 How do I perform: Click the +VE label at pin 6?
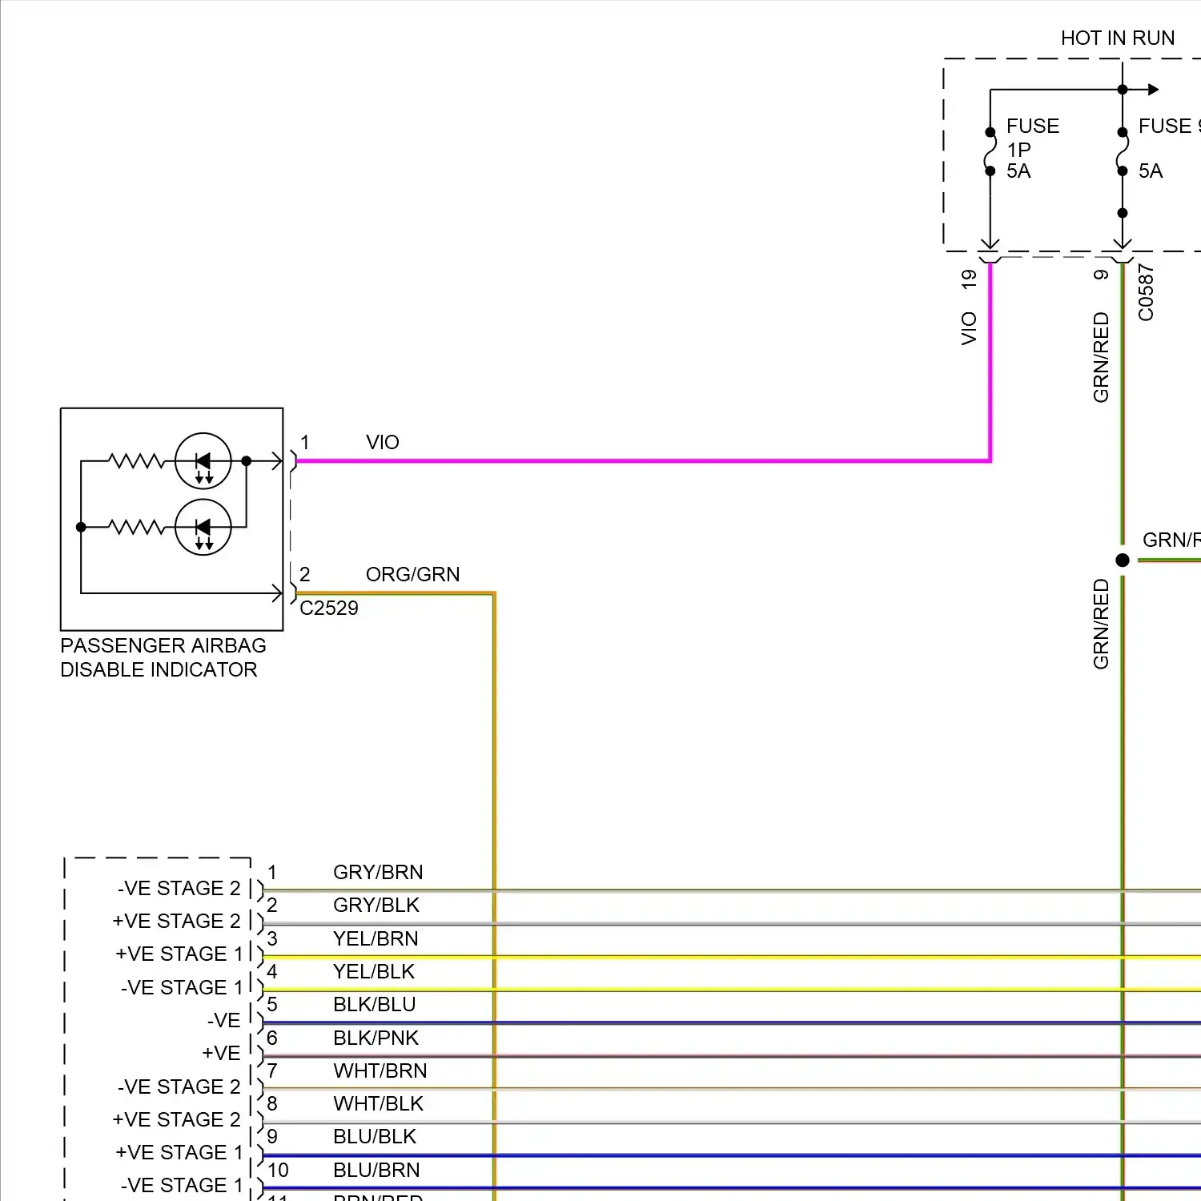coord(222,1053)
